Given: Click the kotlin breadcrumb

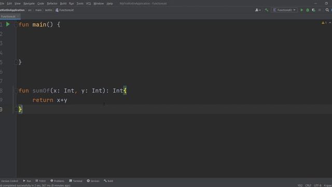Looking at the screenshot, I should click(48, 10).
